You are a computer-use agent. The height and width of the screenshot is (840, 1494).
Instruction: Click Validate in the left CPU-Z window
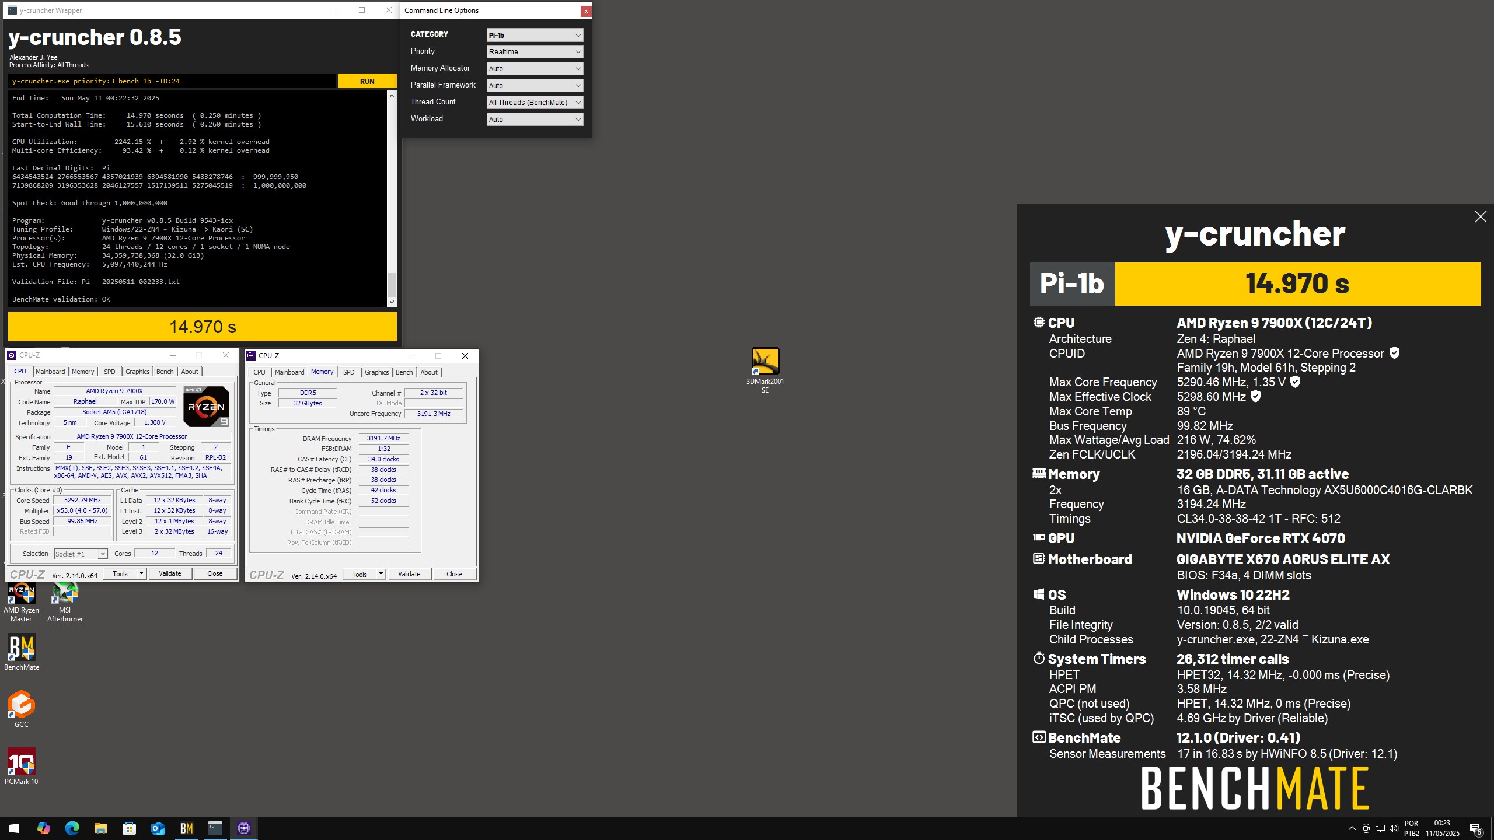[170, 573]
